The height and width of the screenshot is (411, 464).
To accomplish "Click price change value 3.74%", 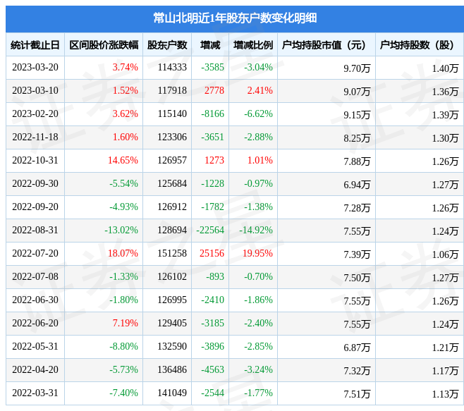I will 126,67.
